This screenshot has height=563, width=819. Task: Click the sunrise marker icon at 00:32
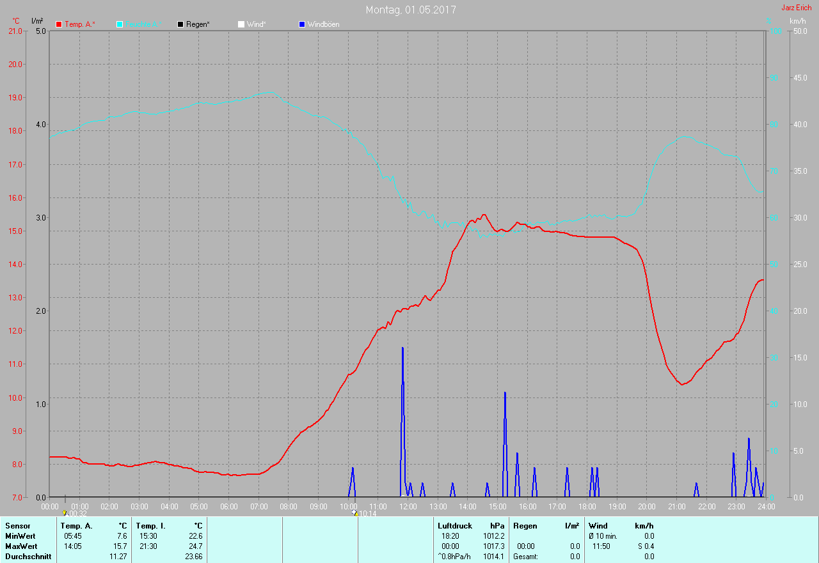click(x=65, y=513)
